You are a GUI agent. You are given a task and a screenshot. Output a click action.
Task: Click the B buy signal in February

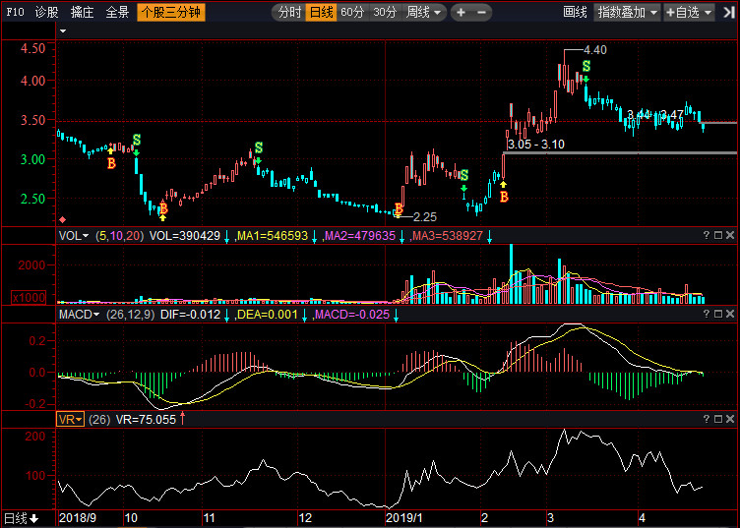504,197
